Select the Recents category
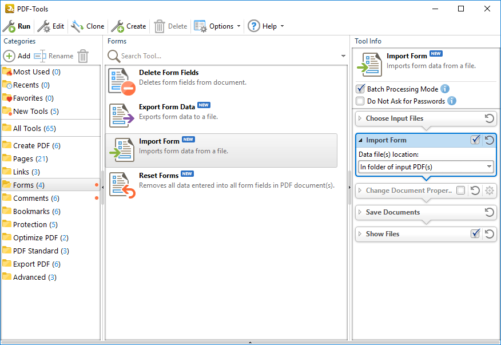Screen dimensions: 501x345 tap(50, 85)
